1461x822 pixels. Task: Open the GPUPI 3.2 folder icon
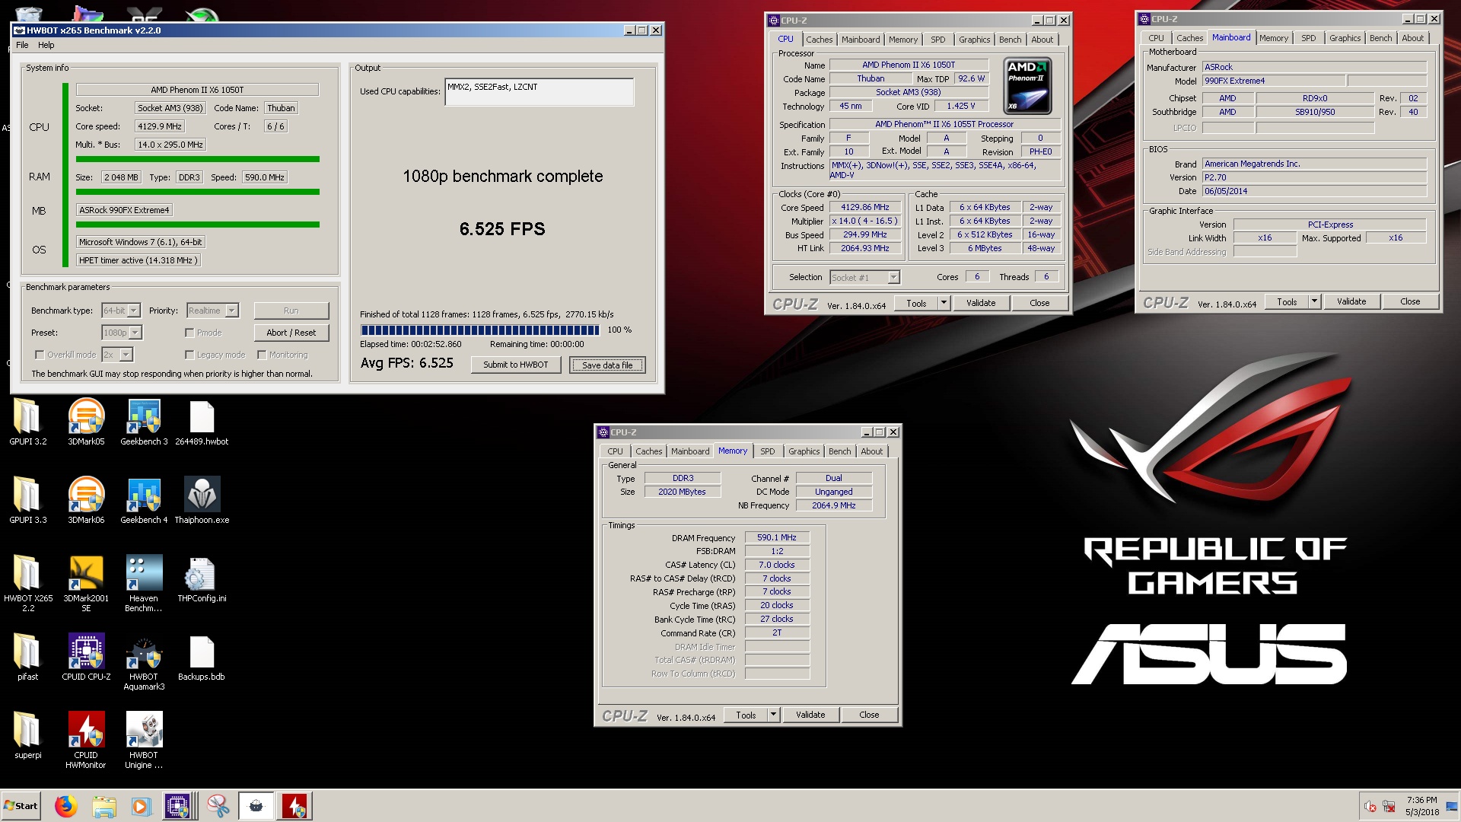[x=27, y=421]
